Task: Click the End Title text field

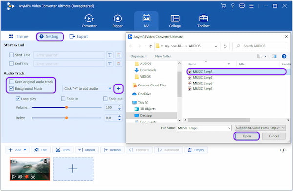Action: pyautogui.click(x=69, y=64)
